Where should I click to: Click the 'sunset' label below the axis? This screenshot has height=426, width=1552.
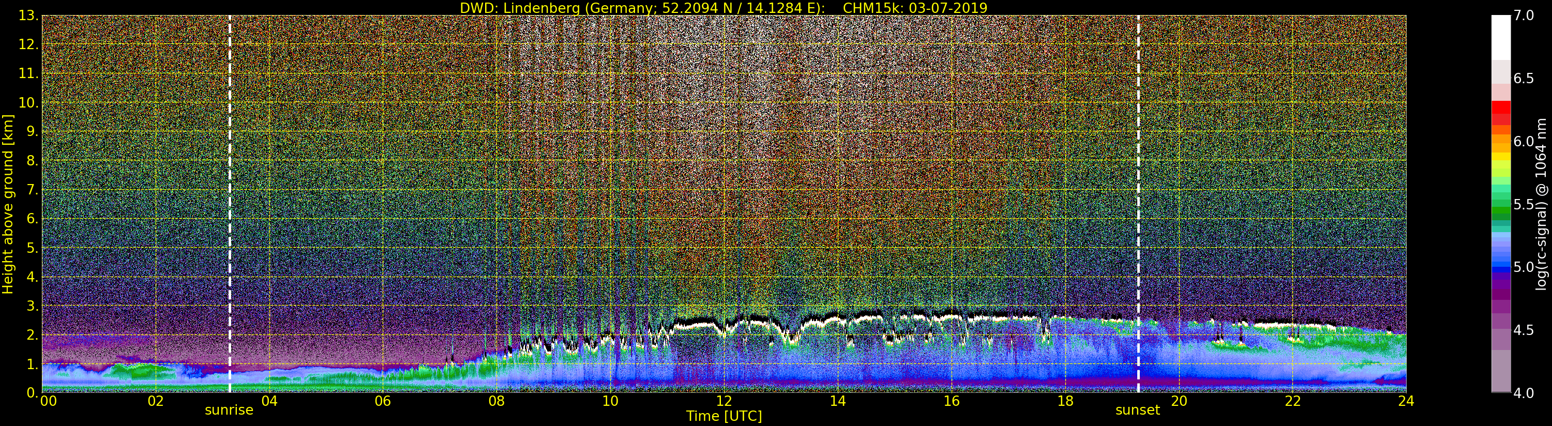tap(1137, 410)
